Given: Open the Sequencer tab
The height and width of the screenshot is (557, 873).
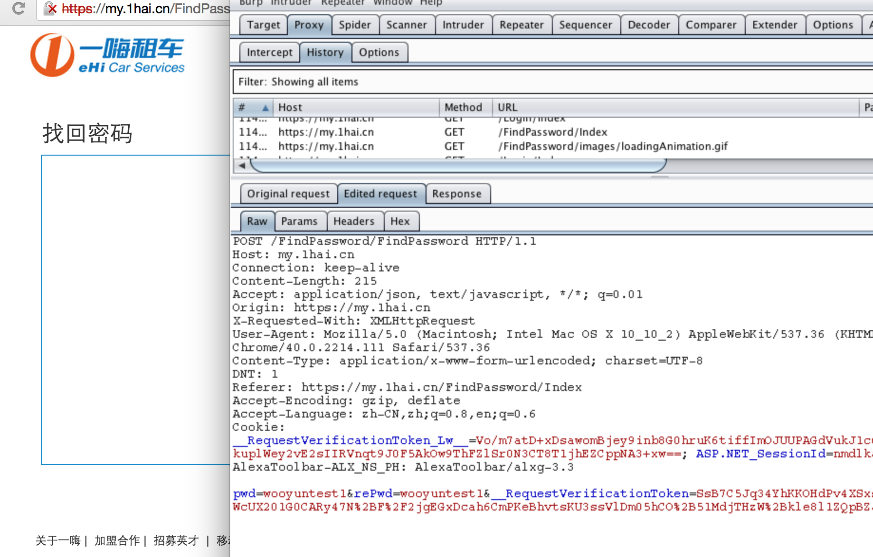Looking at the screenshot, I should tap(586, 25).
